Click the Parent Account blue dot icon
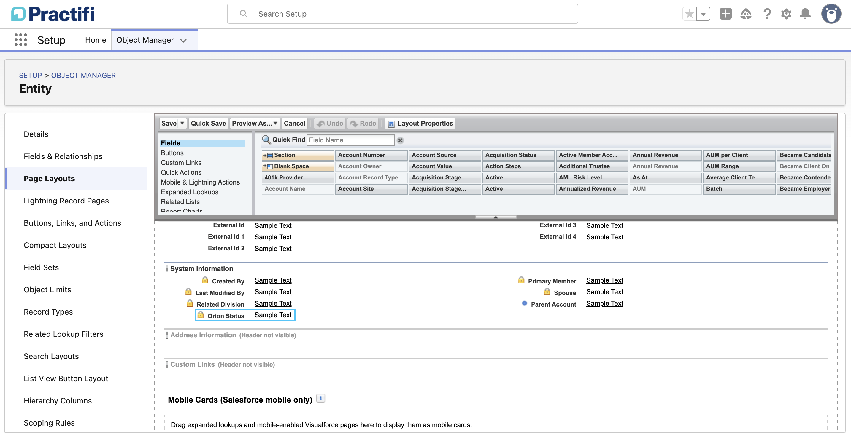Viewport: 851px width, 436px height. pyautogui.click(x=524, y=303)
